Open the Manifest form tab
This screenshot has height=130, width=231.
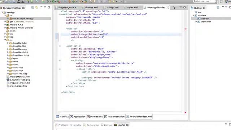(x=62, y=117)
